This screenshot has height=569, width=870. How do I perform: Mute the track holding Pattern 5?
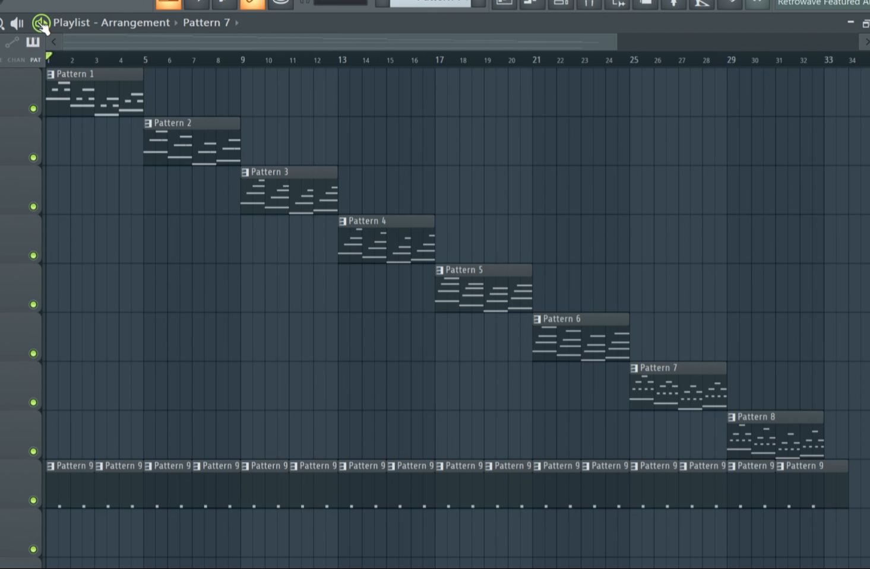(x=33, y=304)
